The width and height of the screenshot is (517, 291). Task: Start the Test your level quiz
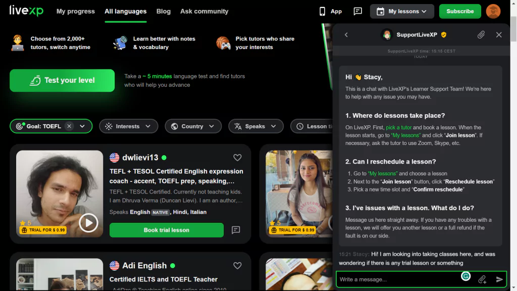pyautogui.click(x=62, y=80)
